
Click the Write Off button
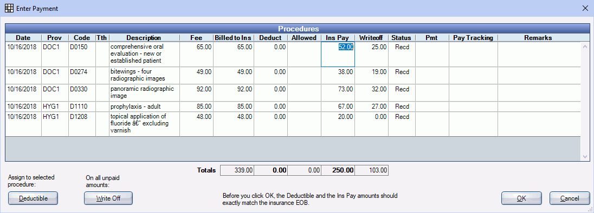point(108,198)
